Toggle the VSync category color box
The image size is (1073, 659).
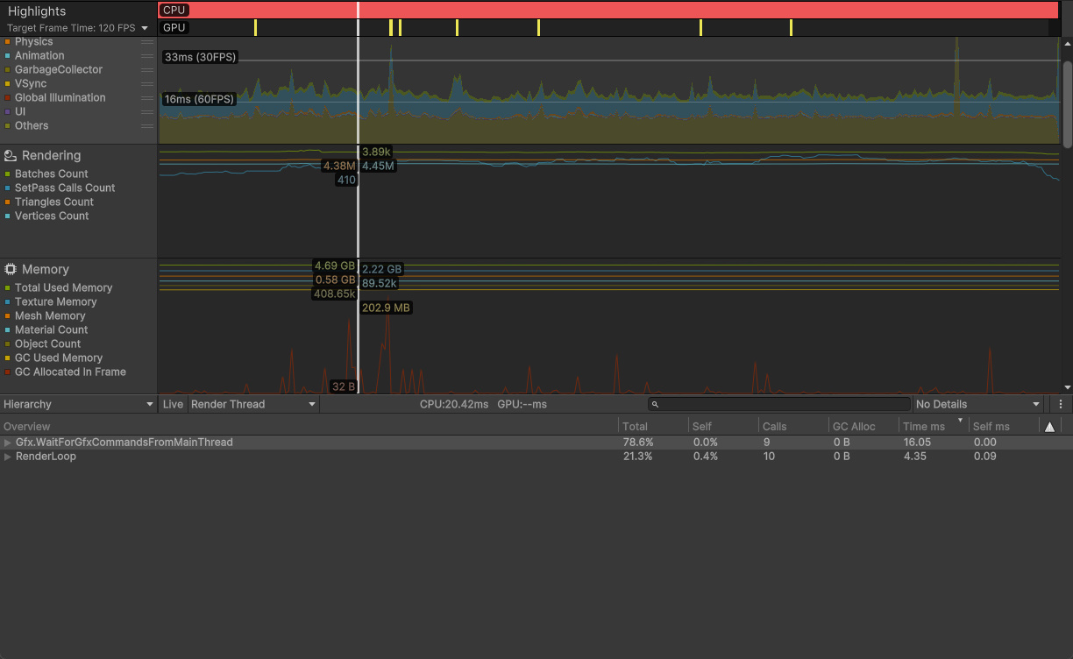[x=8, y=83]
